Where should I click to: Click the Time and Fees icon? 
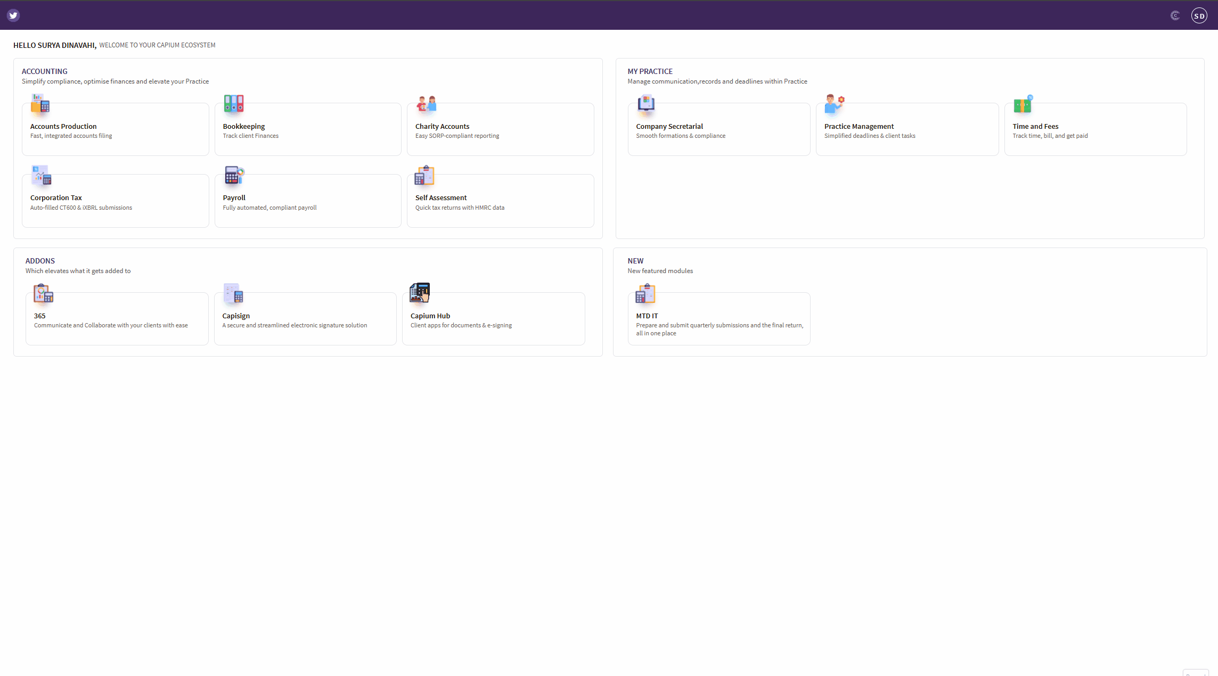tap(1023, 104)
